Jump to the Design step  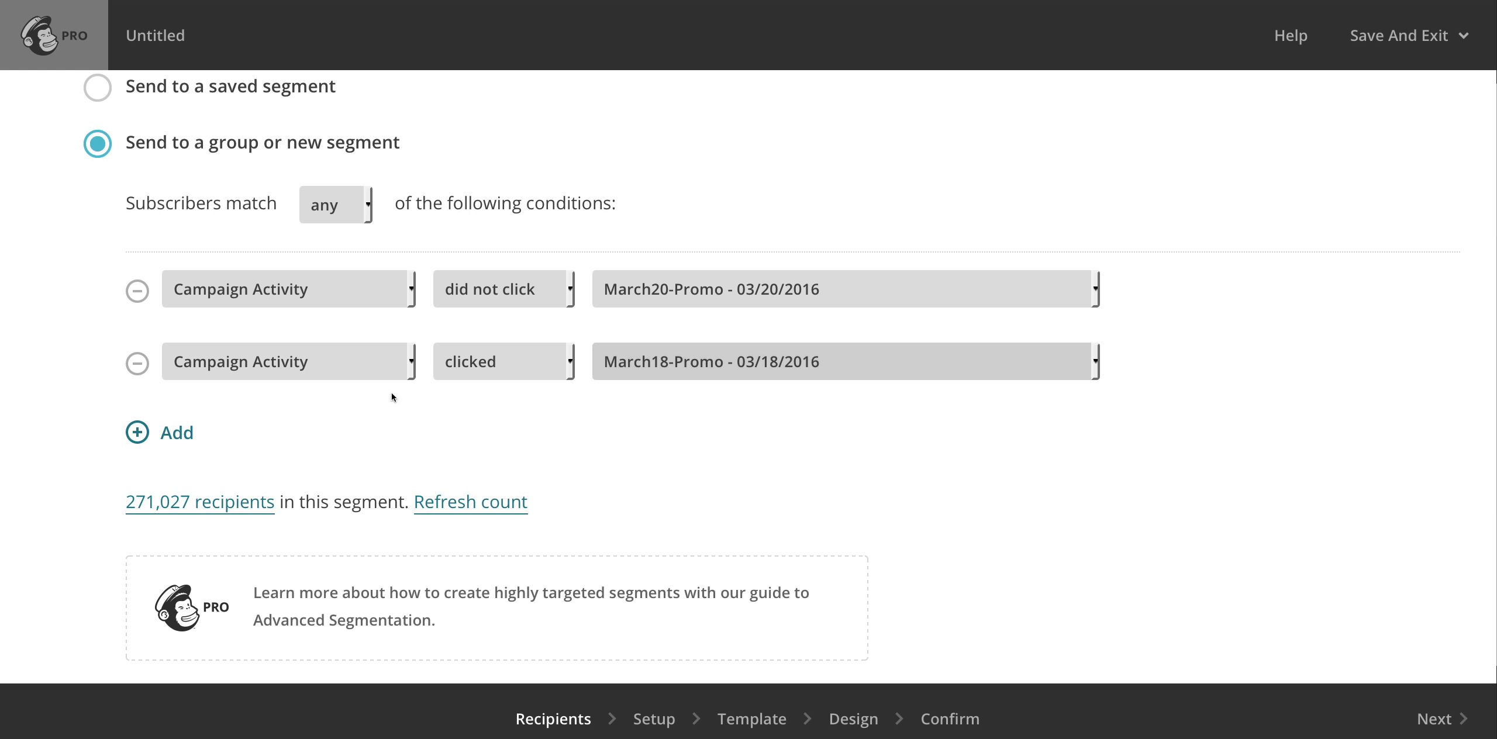pyautogui.click(x=853, y=719)
